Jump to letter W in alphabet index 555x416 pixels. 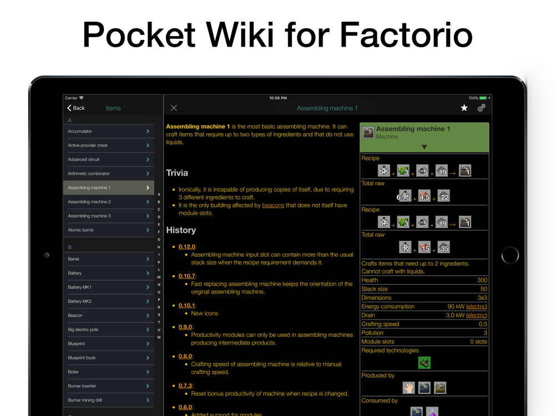point(159,337)
